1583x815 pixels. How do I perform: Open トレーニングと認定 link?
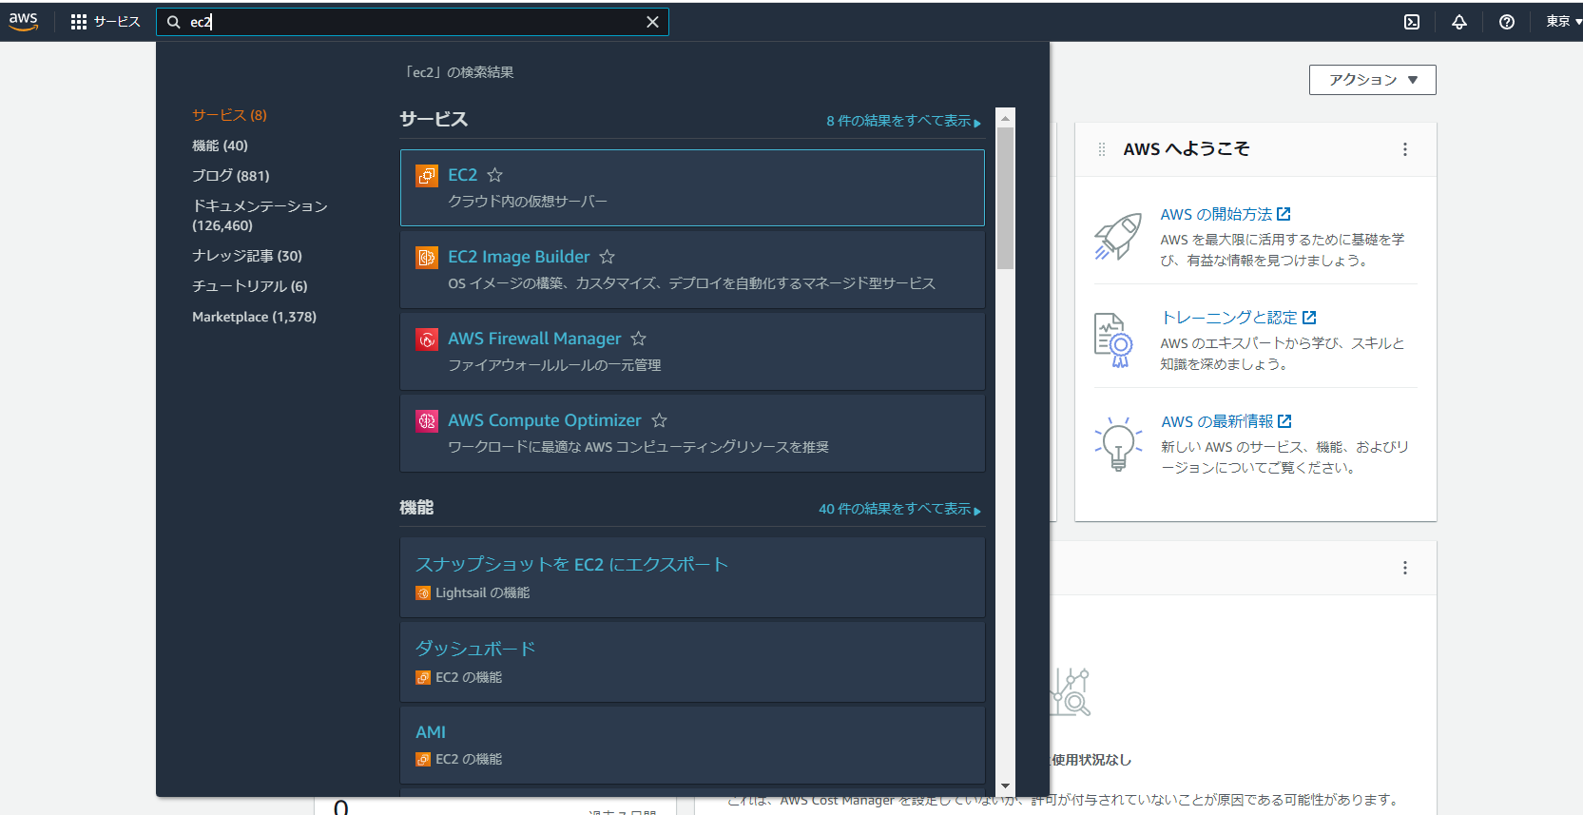(1228, 318)
